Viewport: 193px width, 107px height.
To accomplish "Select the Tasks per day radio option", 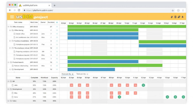I will click(x=87, y=74).
